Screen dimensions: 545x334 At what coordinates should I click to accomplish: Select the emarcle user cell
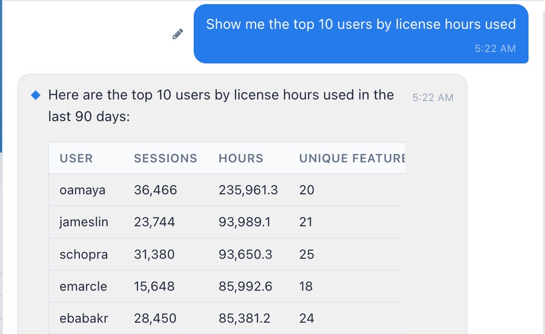click(x=84, y=286)
